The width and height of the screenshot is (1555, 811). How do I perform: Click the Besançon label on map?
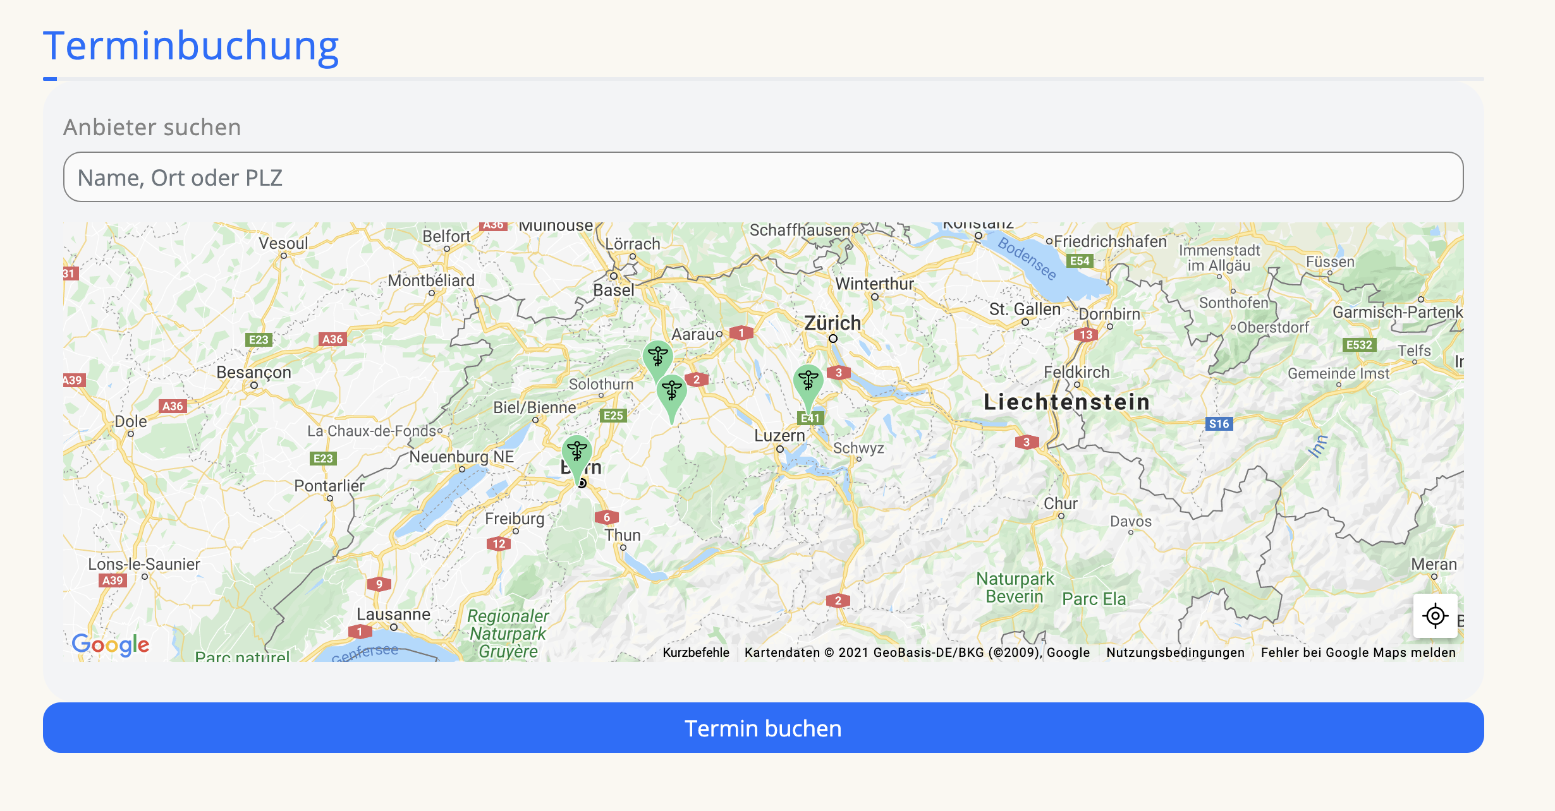[x=253, y=373]
